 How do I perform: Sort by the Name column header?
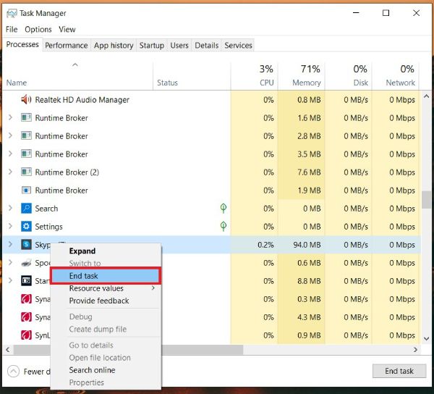pyautogui.click(x=78, y=76)
